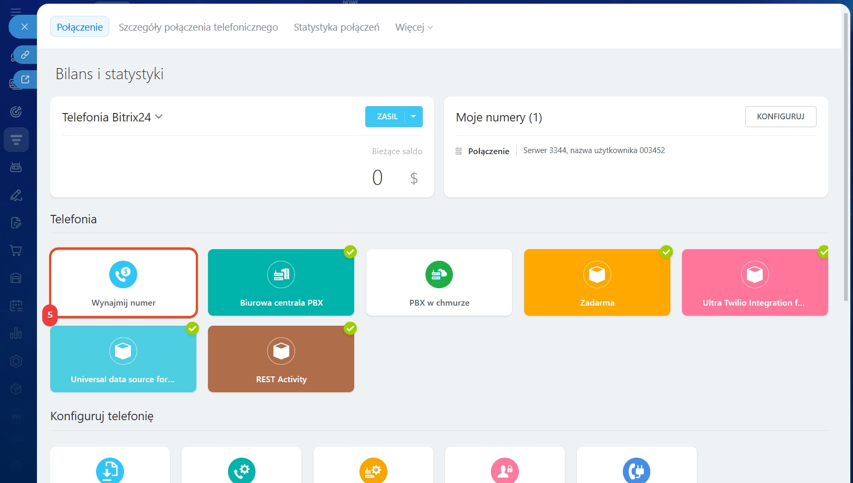The height and width of the screenshot is (483, 853).
Task: Open Universal data source tile
Action: (x=123, y=359)
